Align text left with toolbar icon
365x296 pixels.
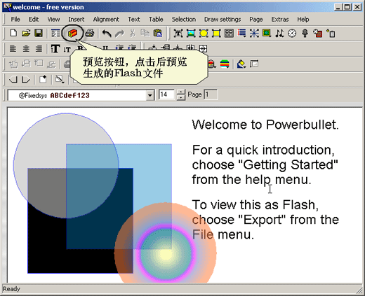point(13,49)
